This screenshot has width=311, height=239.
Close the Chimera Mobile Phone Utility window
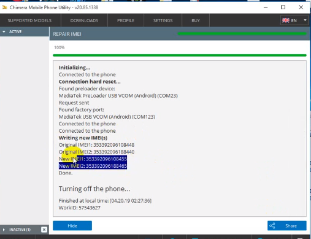[x=301, y=7]
